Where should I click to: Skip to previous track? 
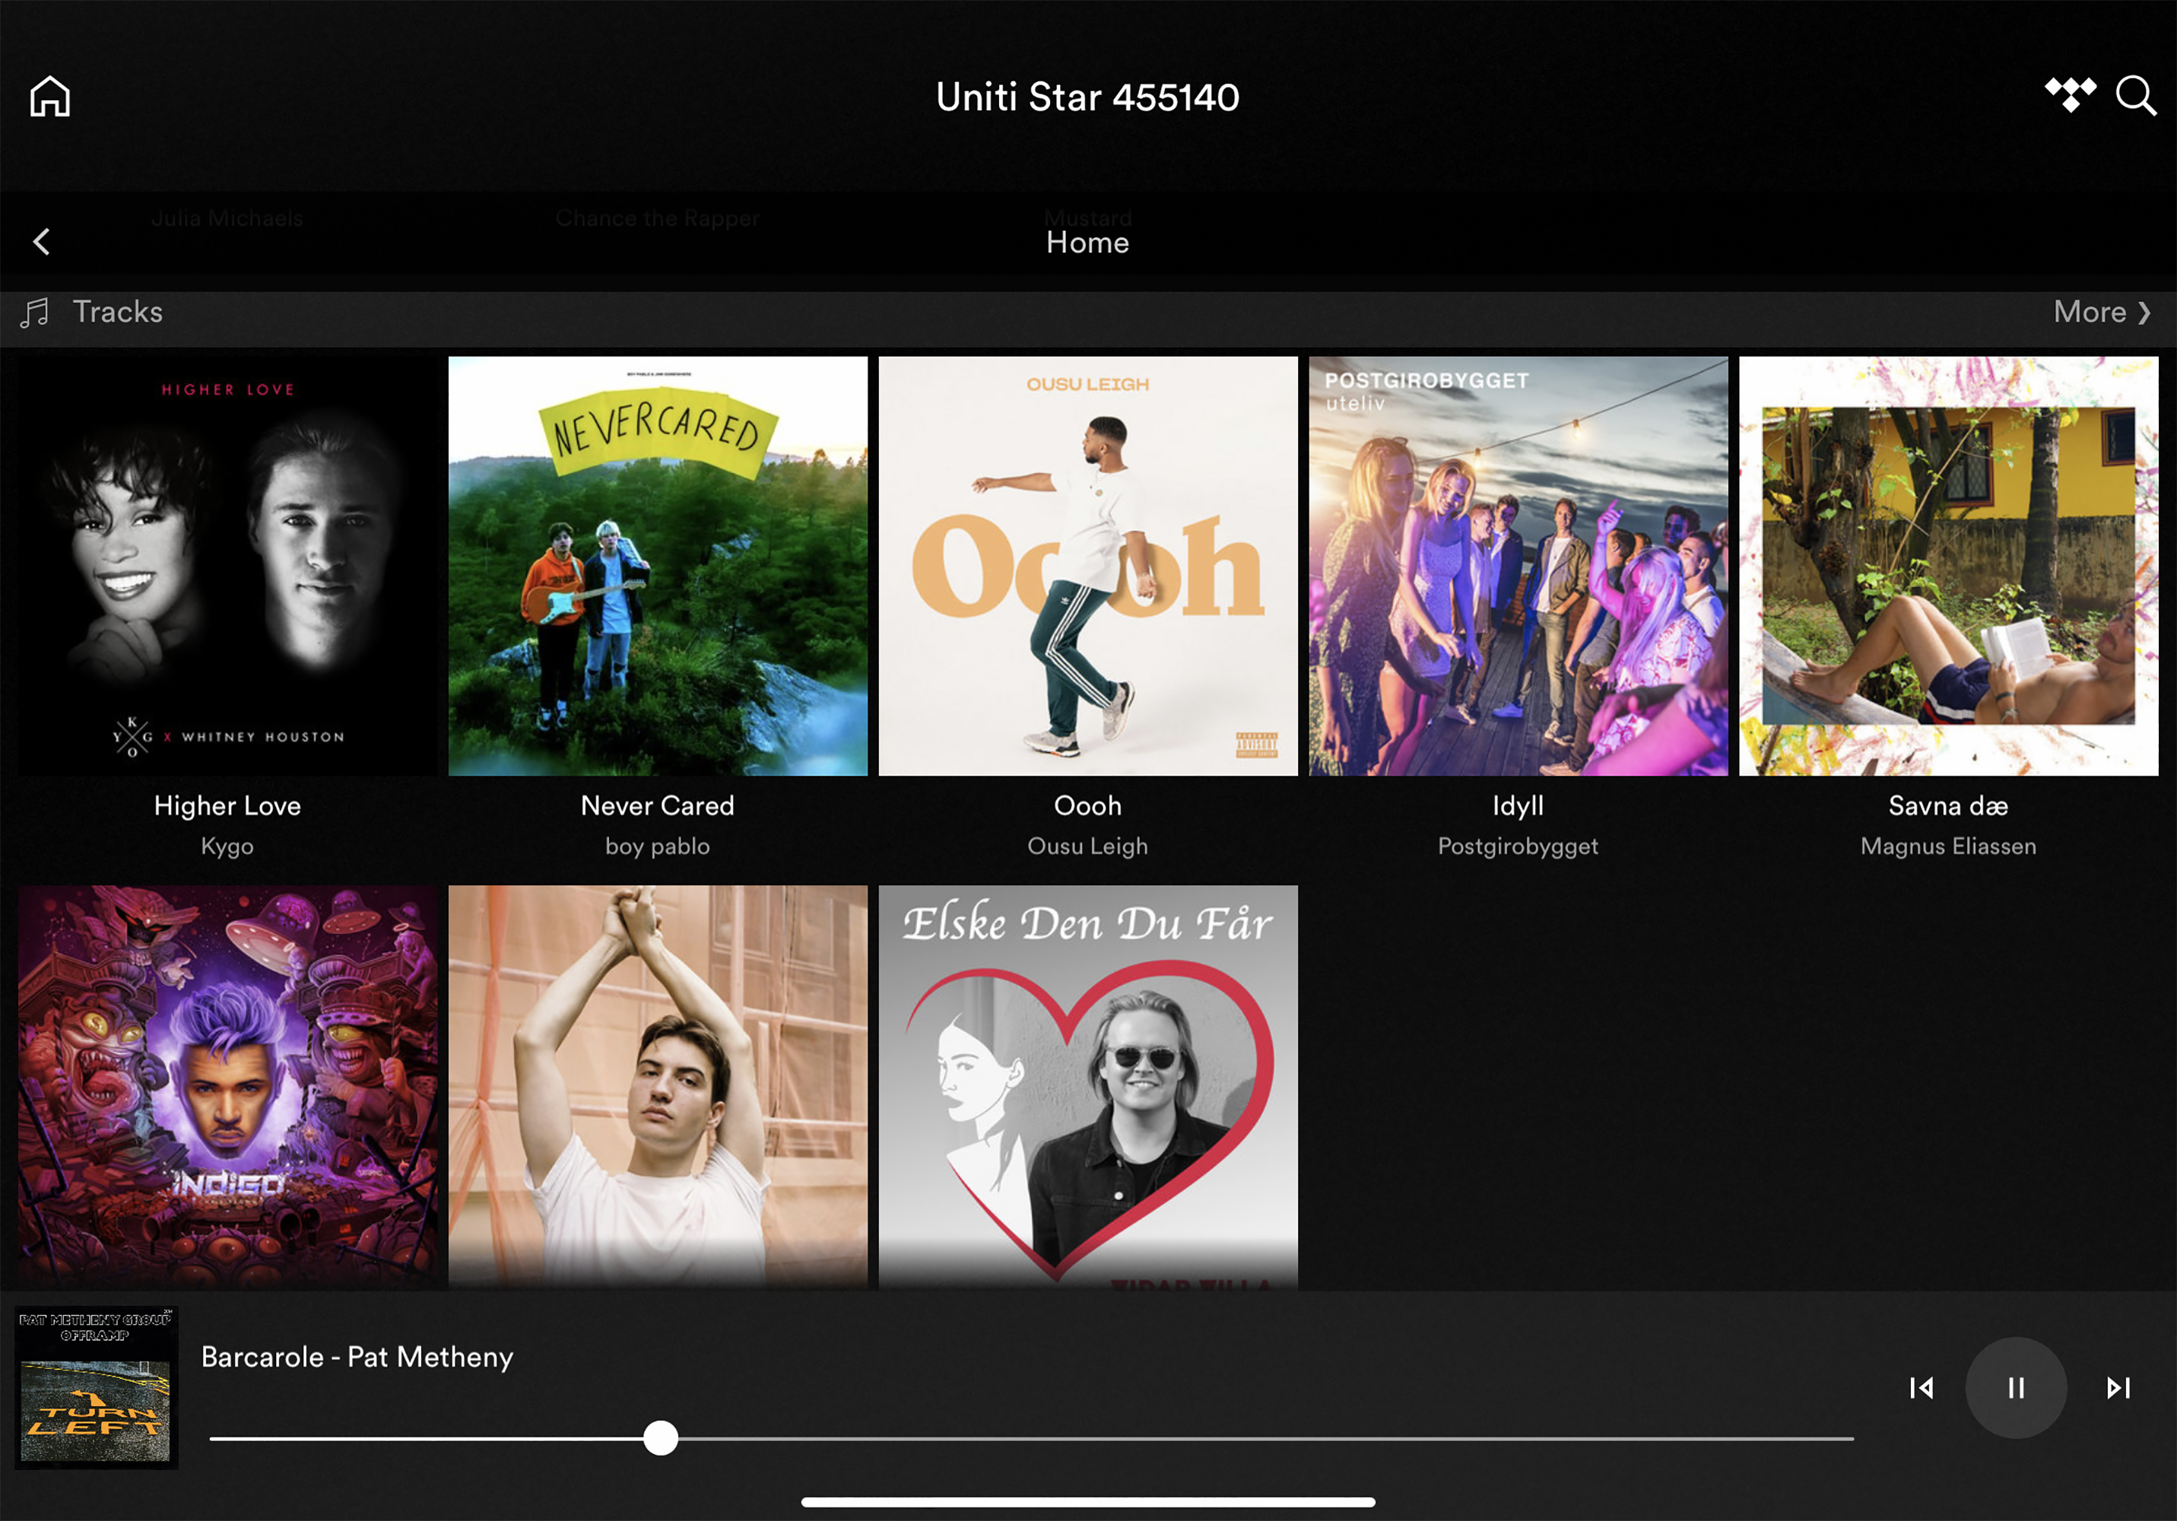tap(1921, 1388)
